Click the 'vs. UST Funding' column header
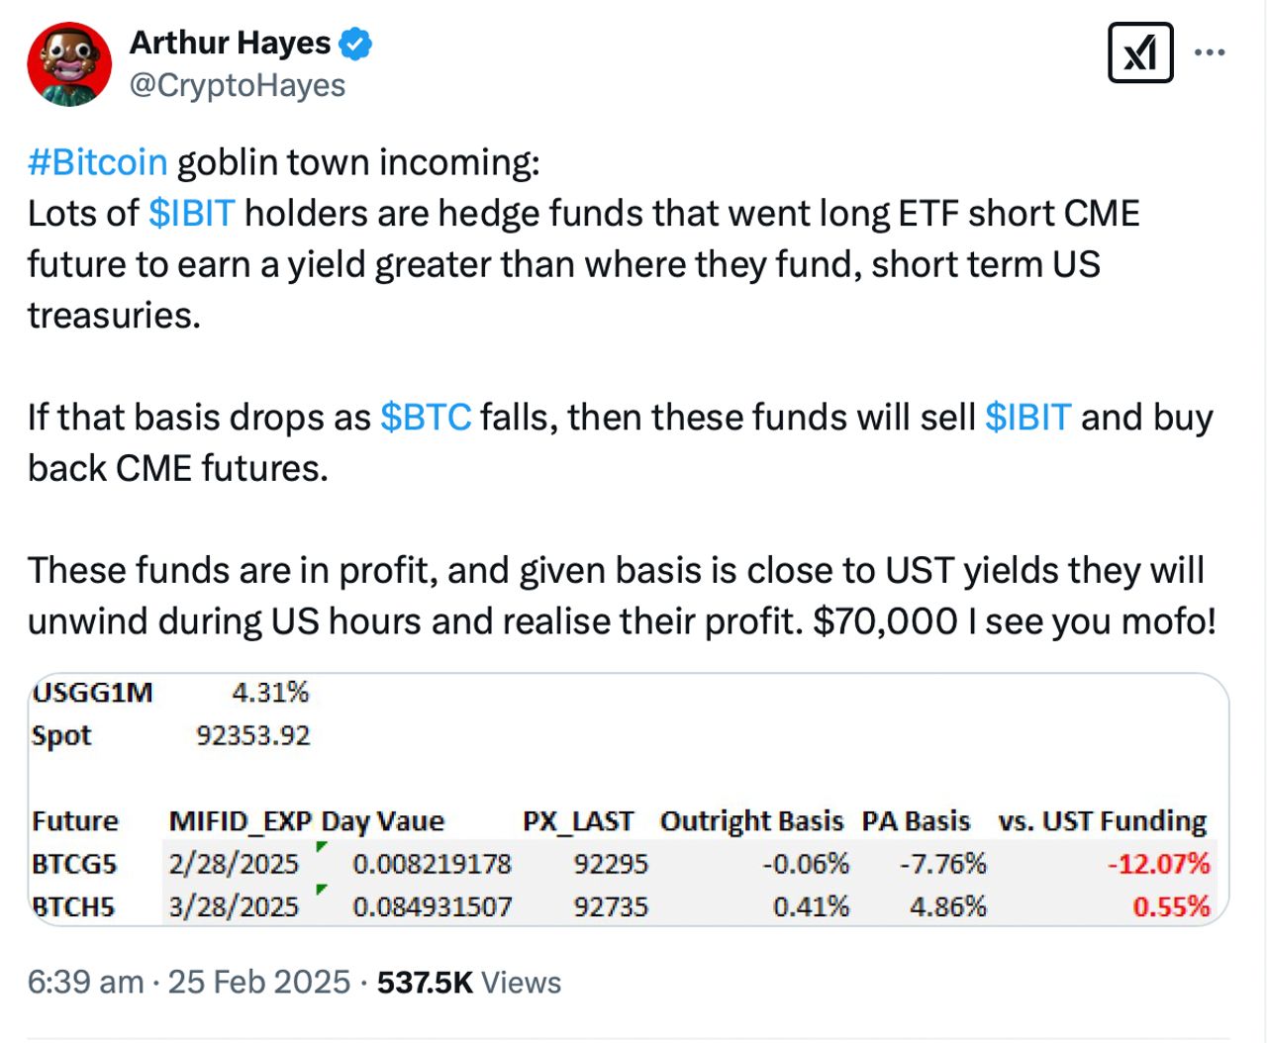The image size is (1267, 1043). coord(1103,821)
